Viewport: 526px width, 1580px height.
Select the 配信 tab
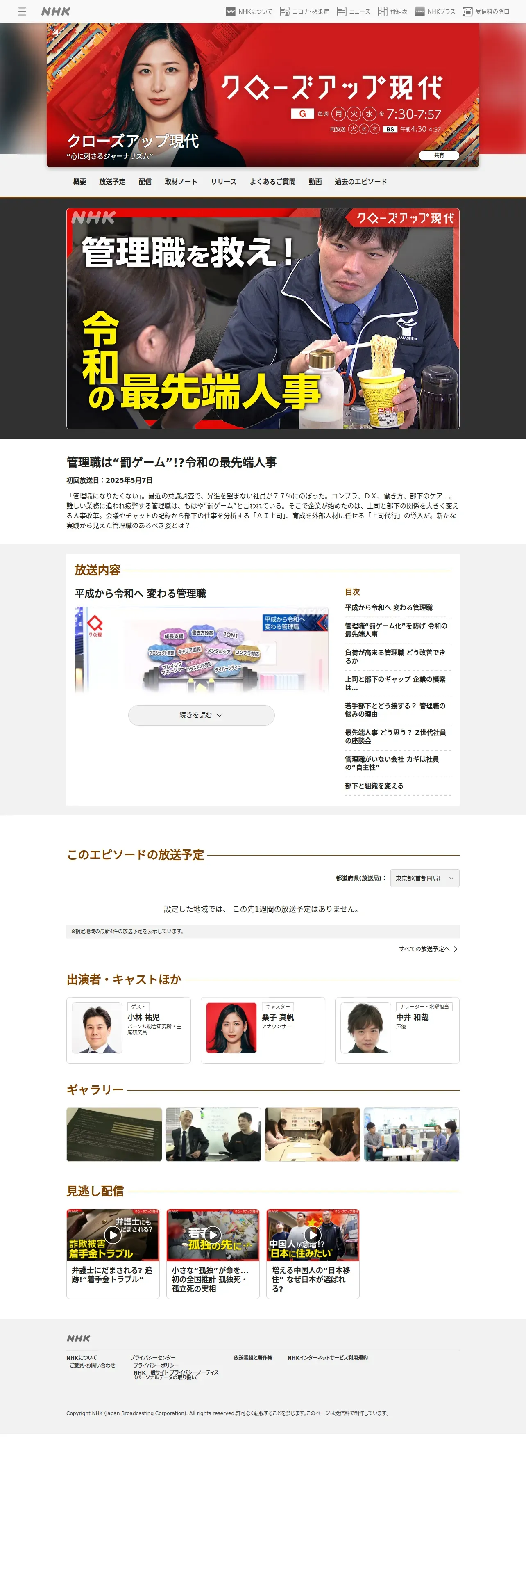point(145,182)
